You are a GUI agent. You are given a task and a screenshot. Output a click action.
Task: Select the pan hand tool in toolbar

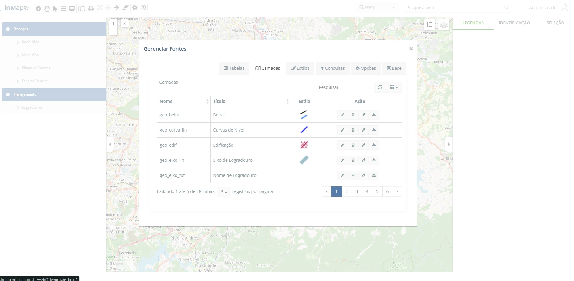pyautogui.click(x=47, y=9)
